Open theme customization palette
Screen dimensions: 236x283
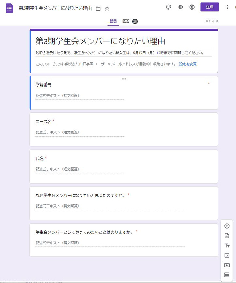pyautogui.click(x=168, y=7)
